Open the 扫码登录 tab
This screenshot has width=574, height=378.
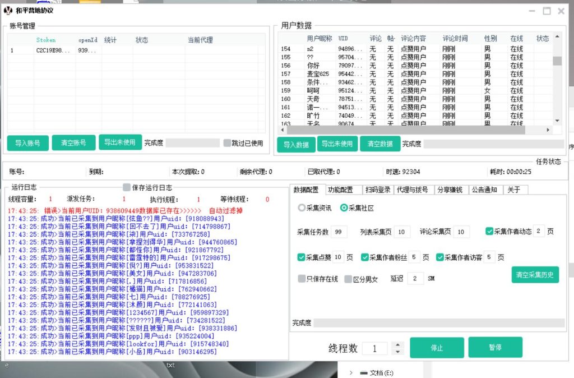[379, 189]
